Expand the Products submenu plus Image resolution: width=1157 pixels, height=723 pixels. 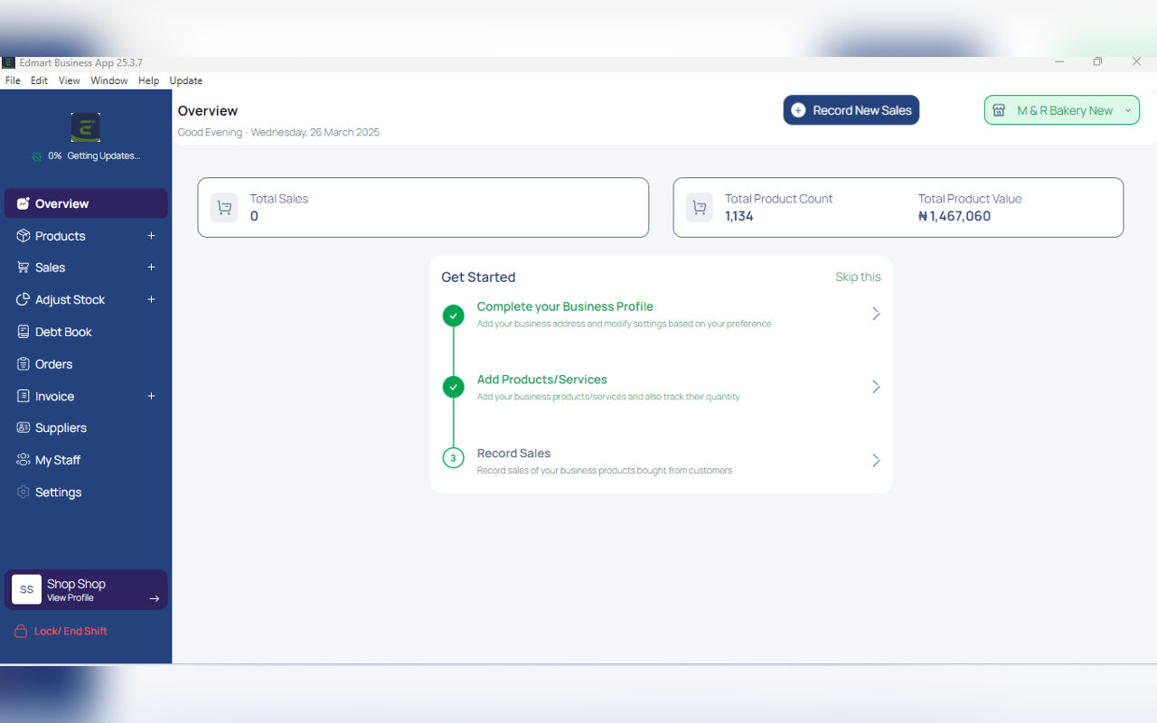(x=151, y=236)
